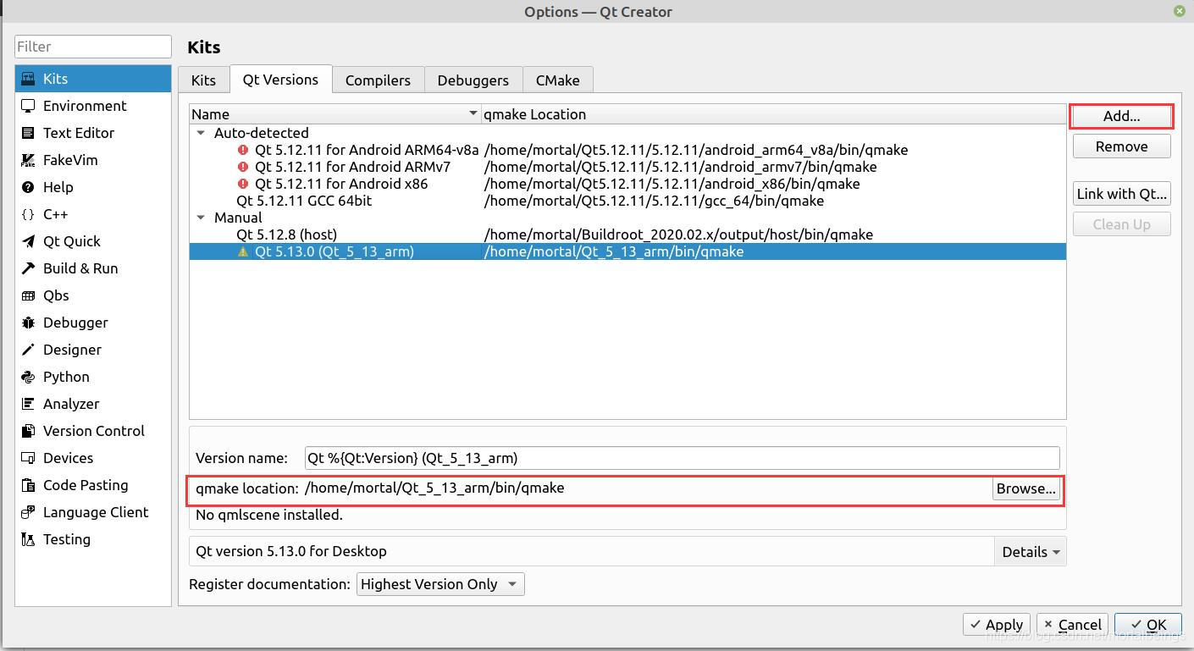Cancel the Options dialog
This screenshot has width=1194, height=651.
pos(1071,625)
